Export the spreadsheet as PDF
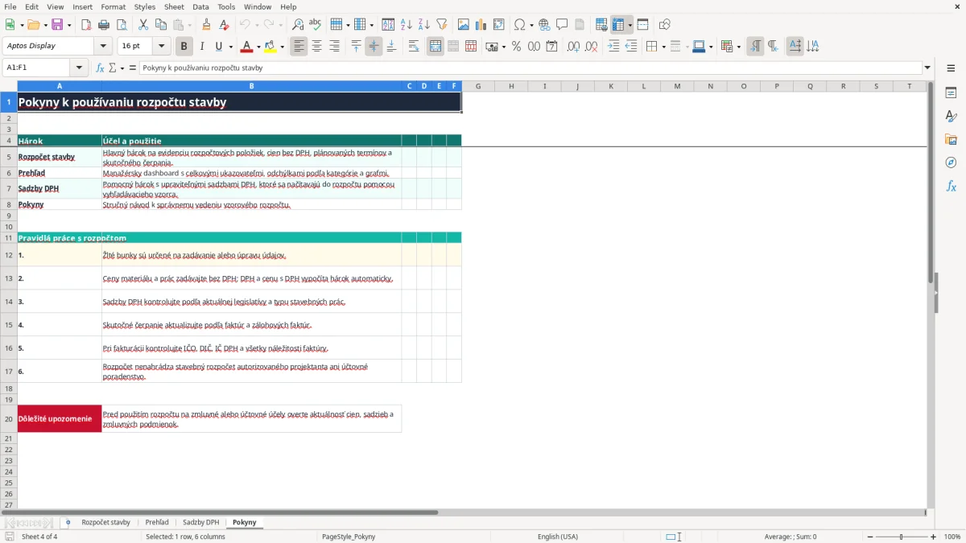This screenshot has width=966, height=543. 86,25
